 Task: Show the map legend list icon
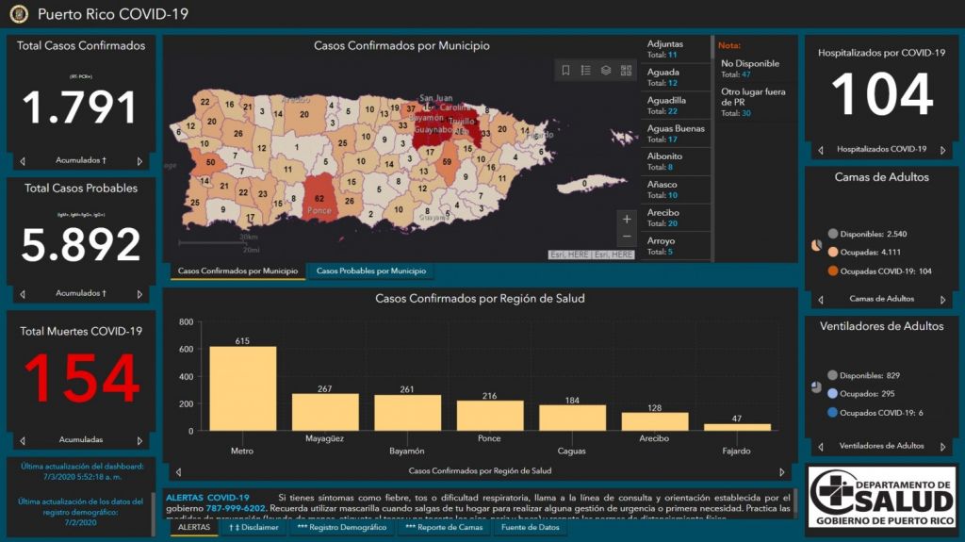click(585, 71)
